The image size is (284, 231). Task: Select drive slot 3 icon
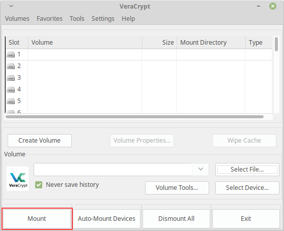11,78
